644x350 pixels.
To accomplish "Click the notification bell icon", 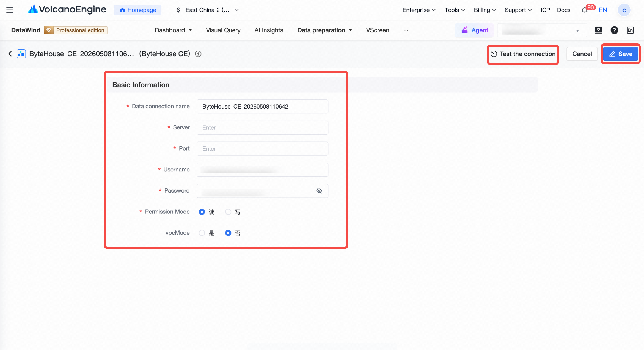I will pos(584,10).
